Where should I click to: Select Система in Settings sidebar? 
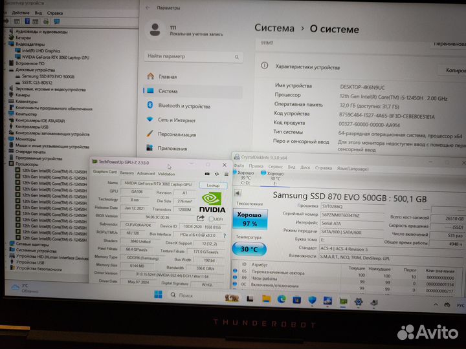click(193, 91)
